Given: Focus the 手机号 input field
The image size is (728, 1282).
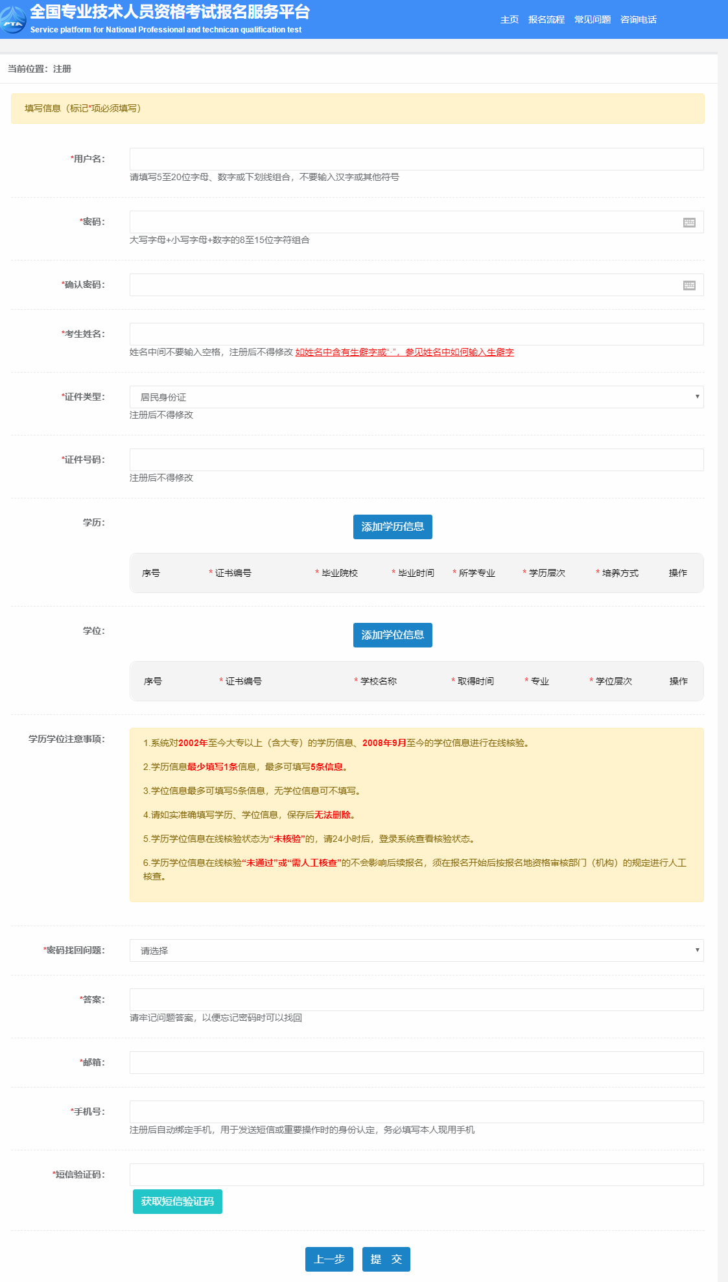Looking at the screenshot, I should pos(417,1112).
